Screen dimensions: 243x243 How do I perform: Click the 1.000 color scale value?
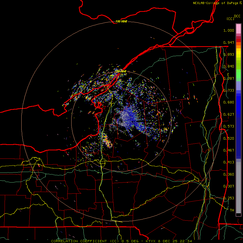point(229,30)
